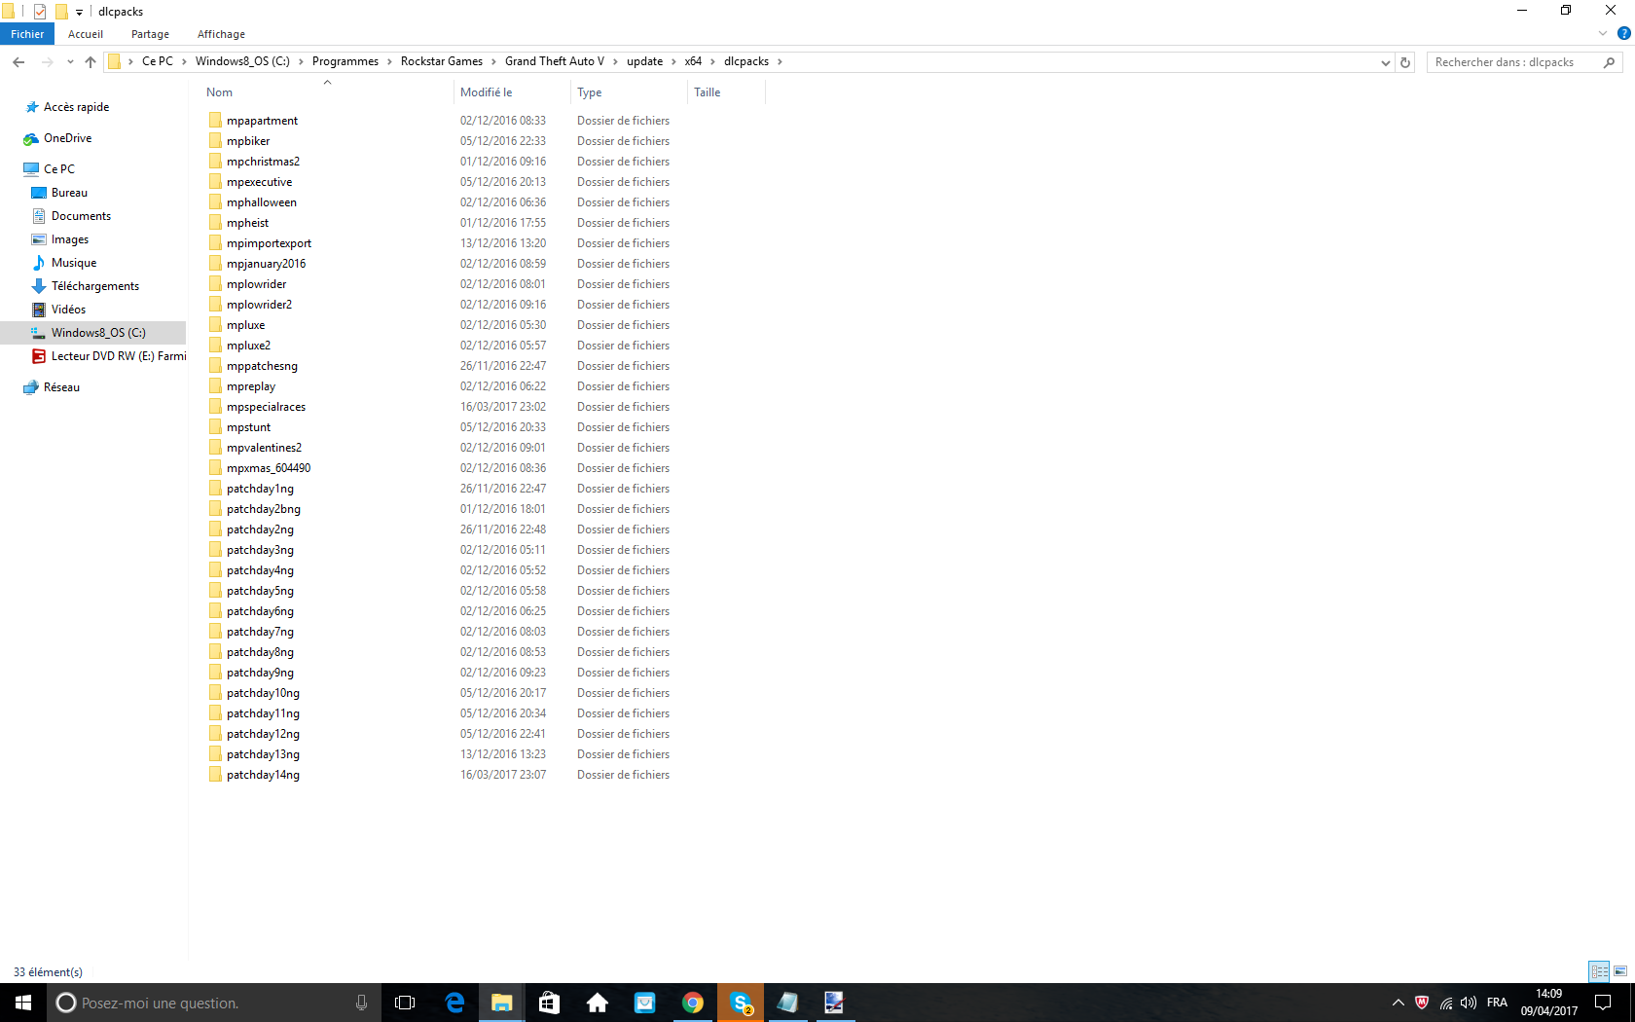Select Réseau in navigation pane
Image resolution: width=1635 pixels, height=1022 pixels.
[x=61, y=387]
